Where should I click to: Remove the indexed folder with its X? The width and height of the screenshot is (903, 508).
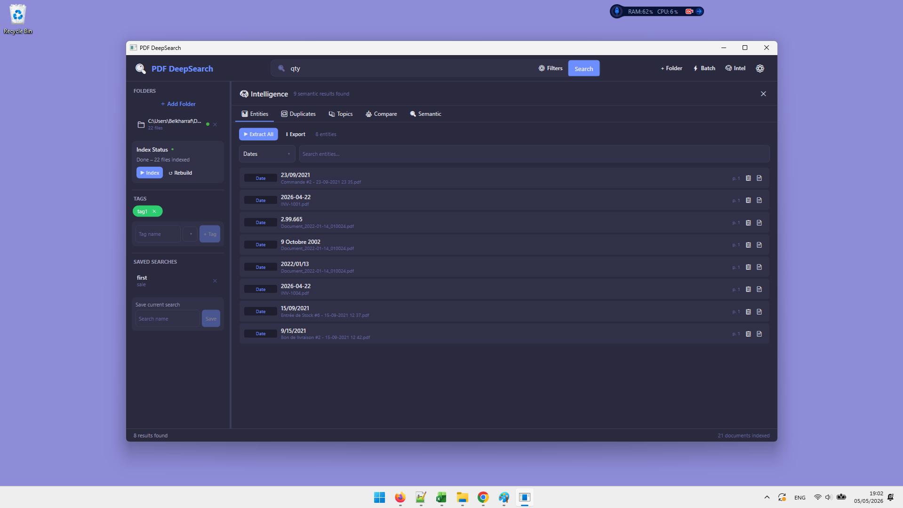pos(215,124)
